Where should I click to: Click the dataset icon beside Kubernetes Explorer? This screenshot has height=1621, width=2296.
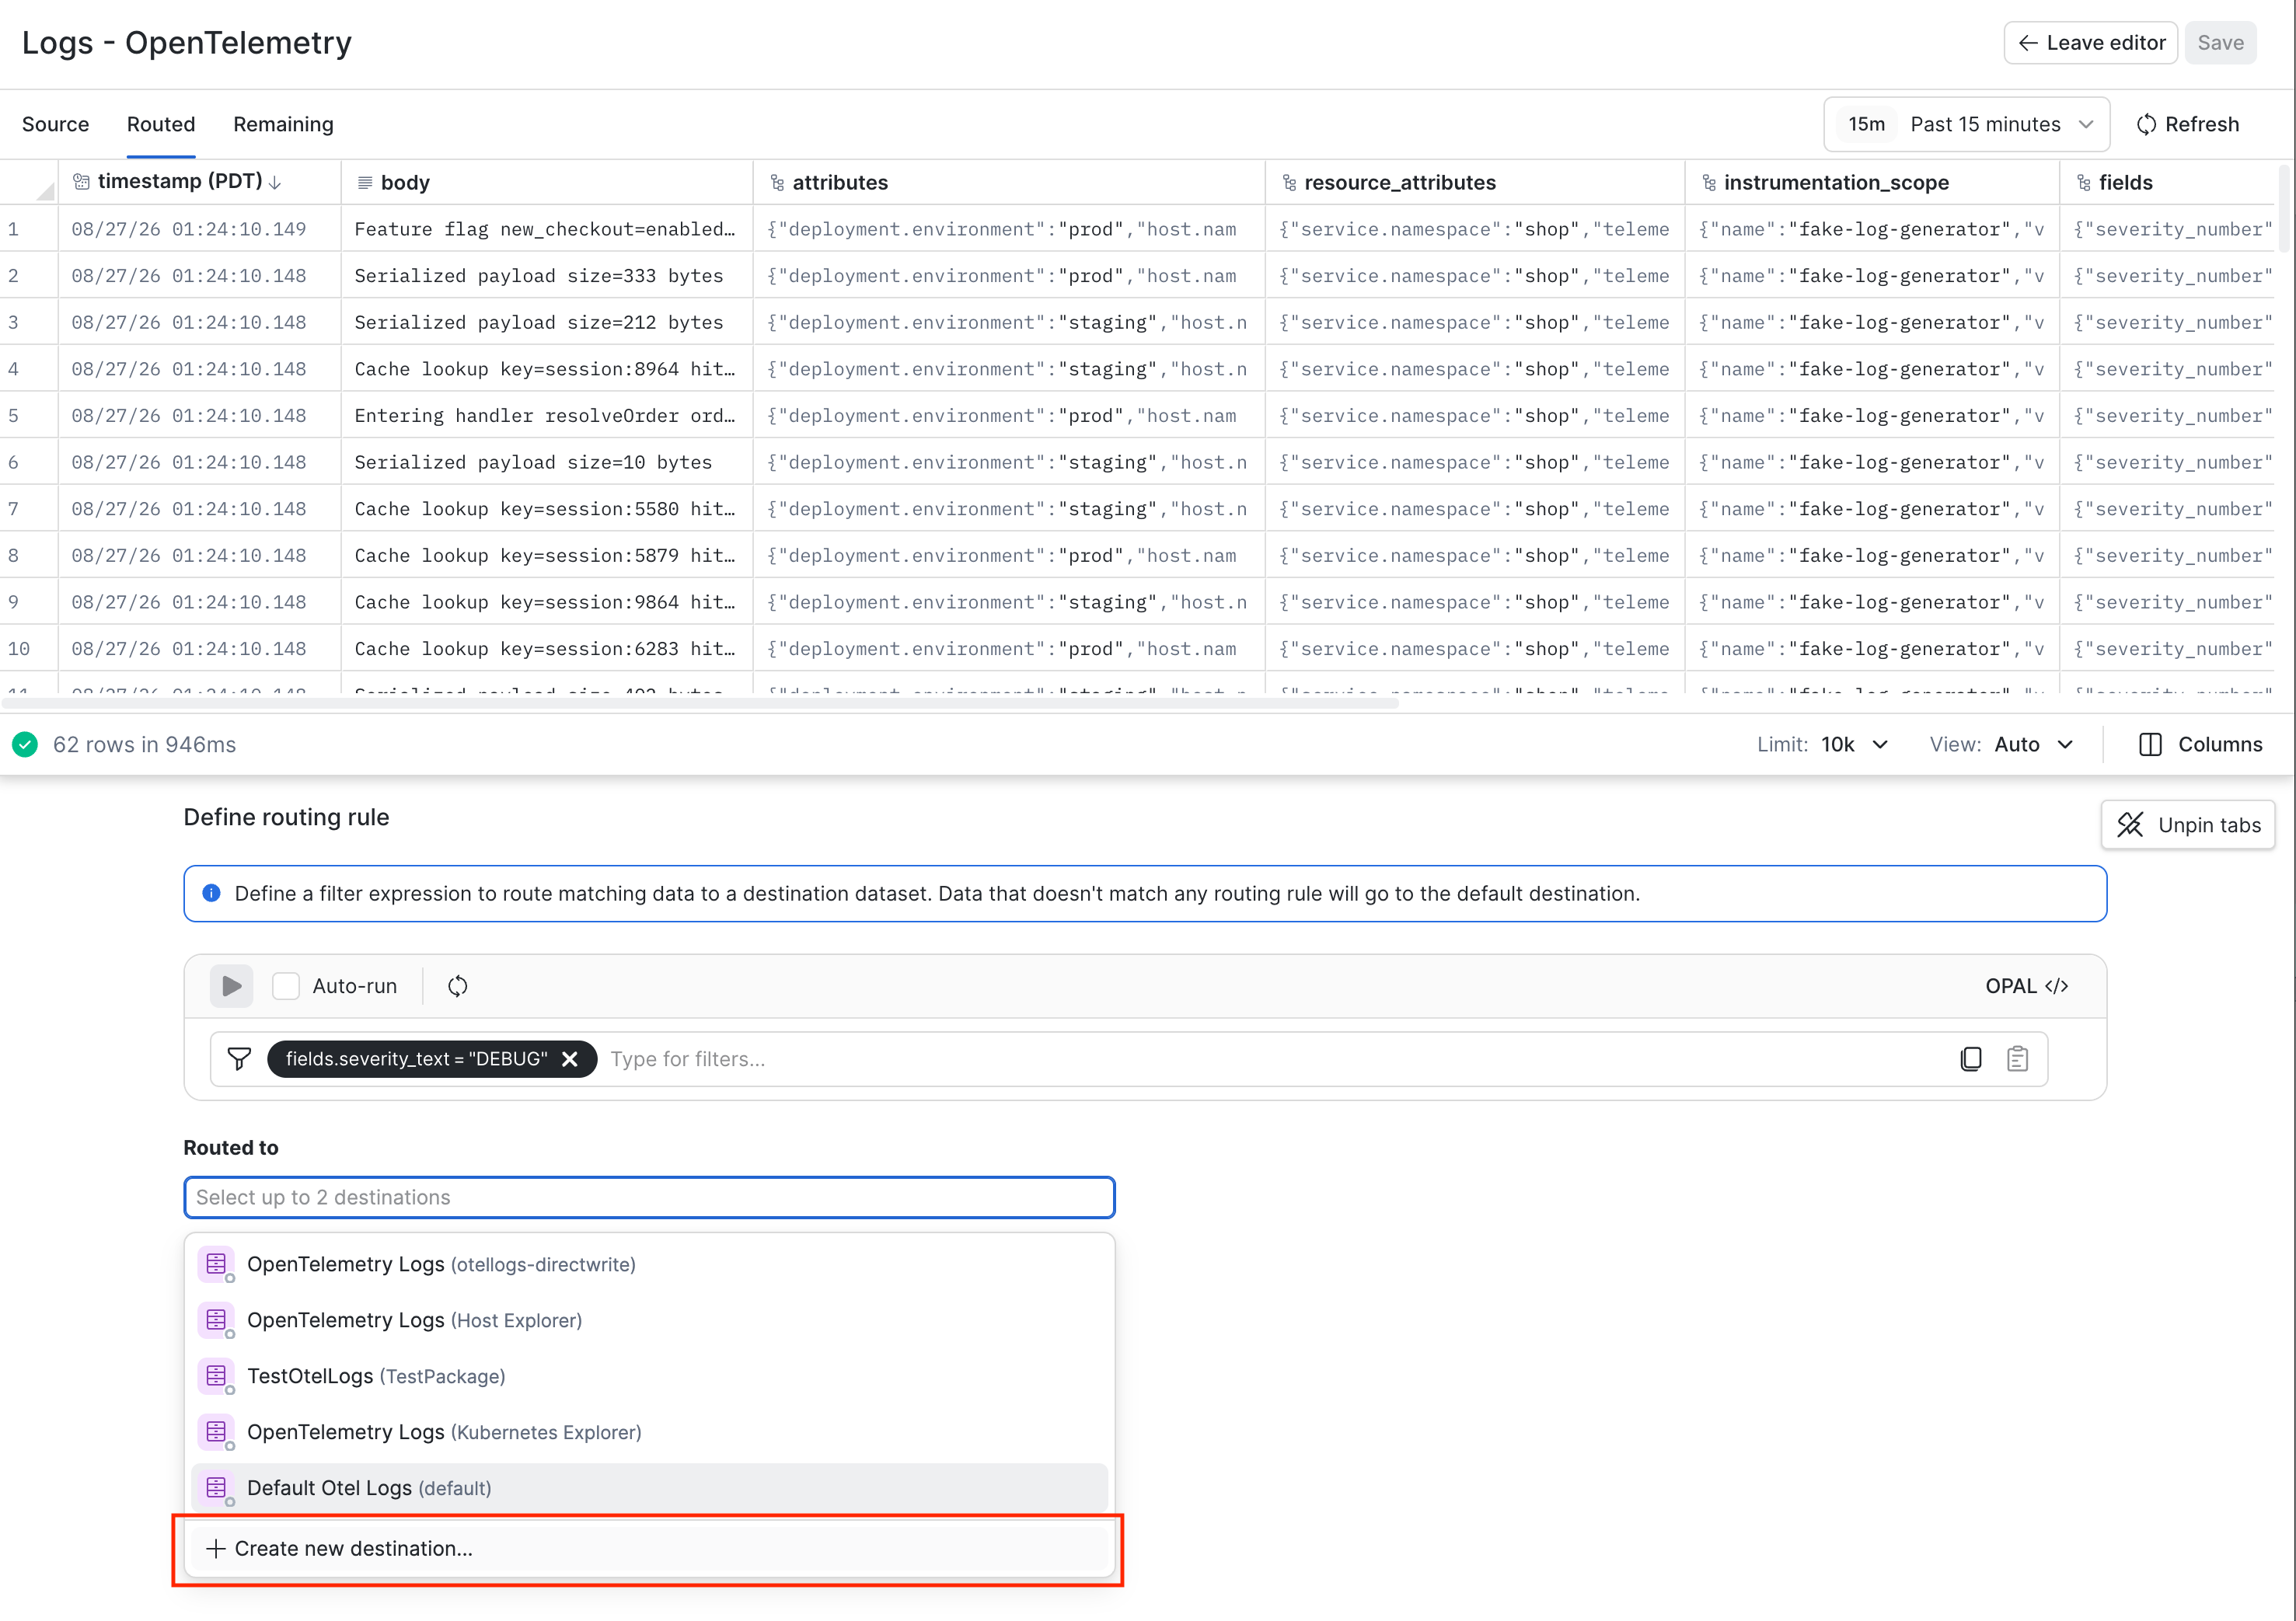(216, 1432)
